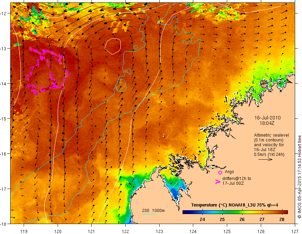Click the '(0.1m contours)' caption line
Viewport: 302px width, 234px height.
(269, 140)
